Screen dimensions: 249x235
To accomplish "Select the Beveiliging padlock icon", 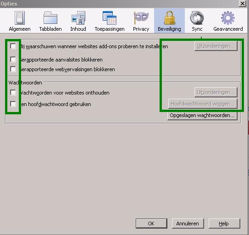I will pos(169,18).
